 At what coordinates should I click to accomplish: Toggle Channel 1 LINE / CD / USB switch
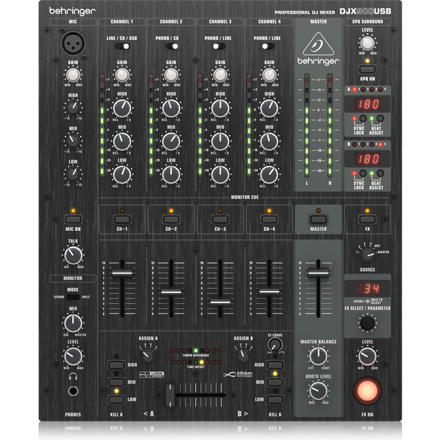(x=122, y=46)
